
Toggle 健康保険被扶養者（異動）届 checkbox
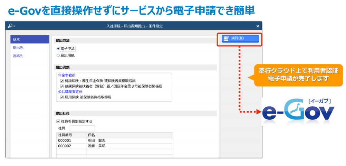pos(62,86)
